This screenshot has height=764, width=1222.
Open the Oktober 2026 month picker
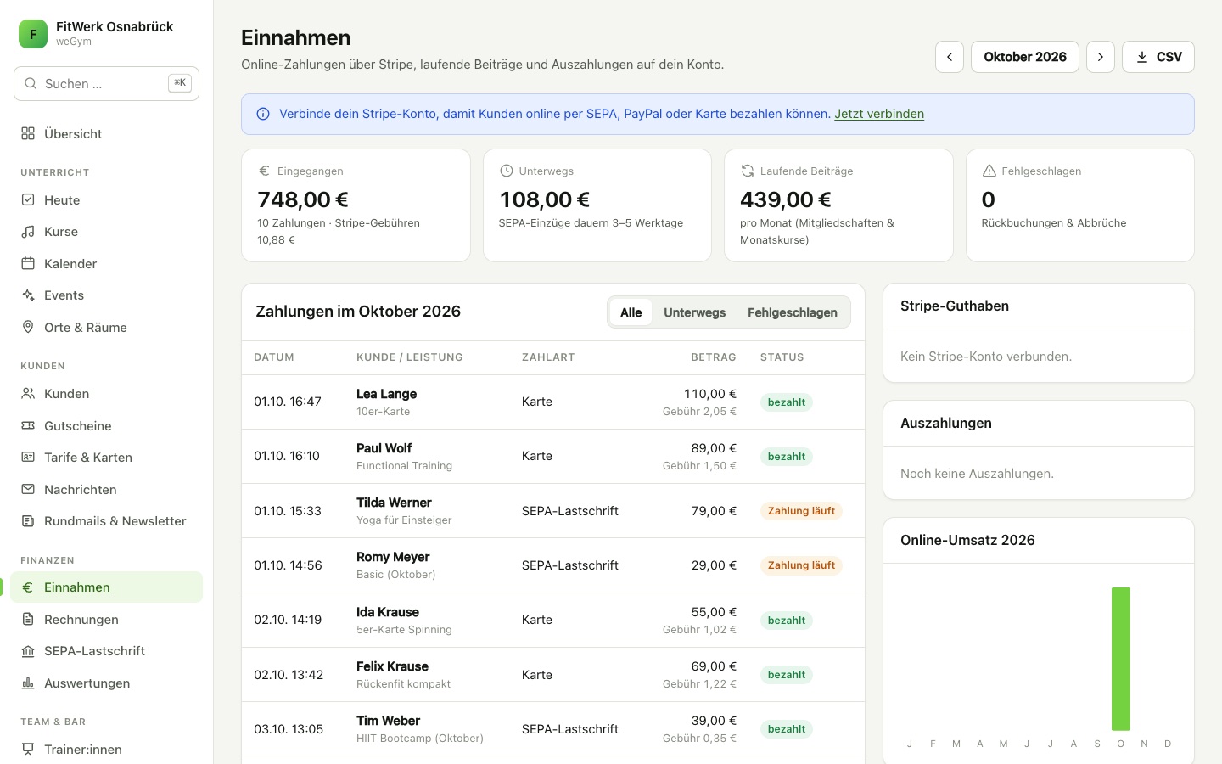click(x=1025, y=57)
